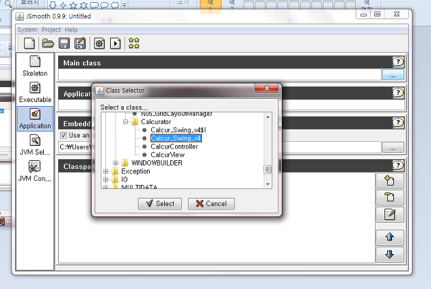Select the Calcur_Swing_v4$1 class
The height and width of the screenshot is (289, 431).
click(179, 130)
